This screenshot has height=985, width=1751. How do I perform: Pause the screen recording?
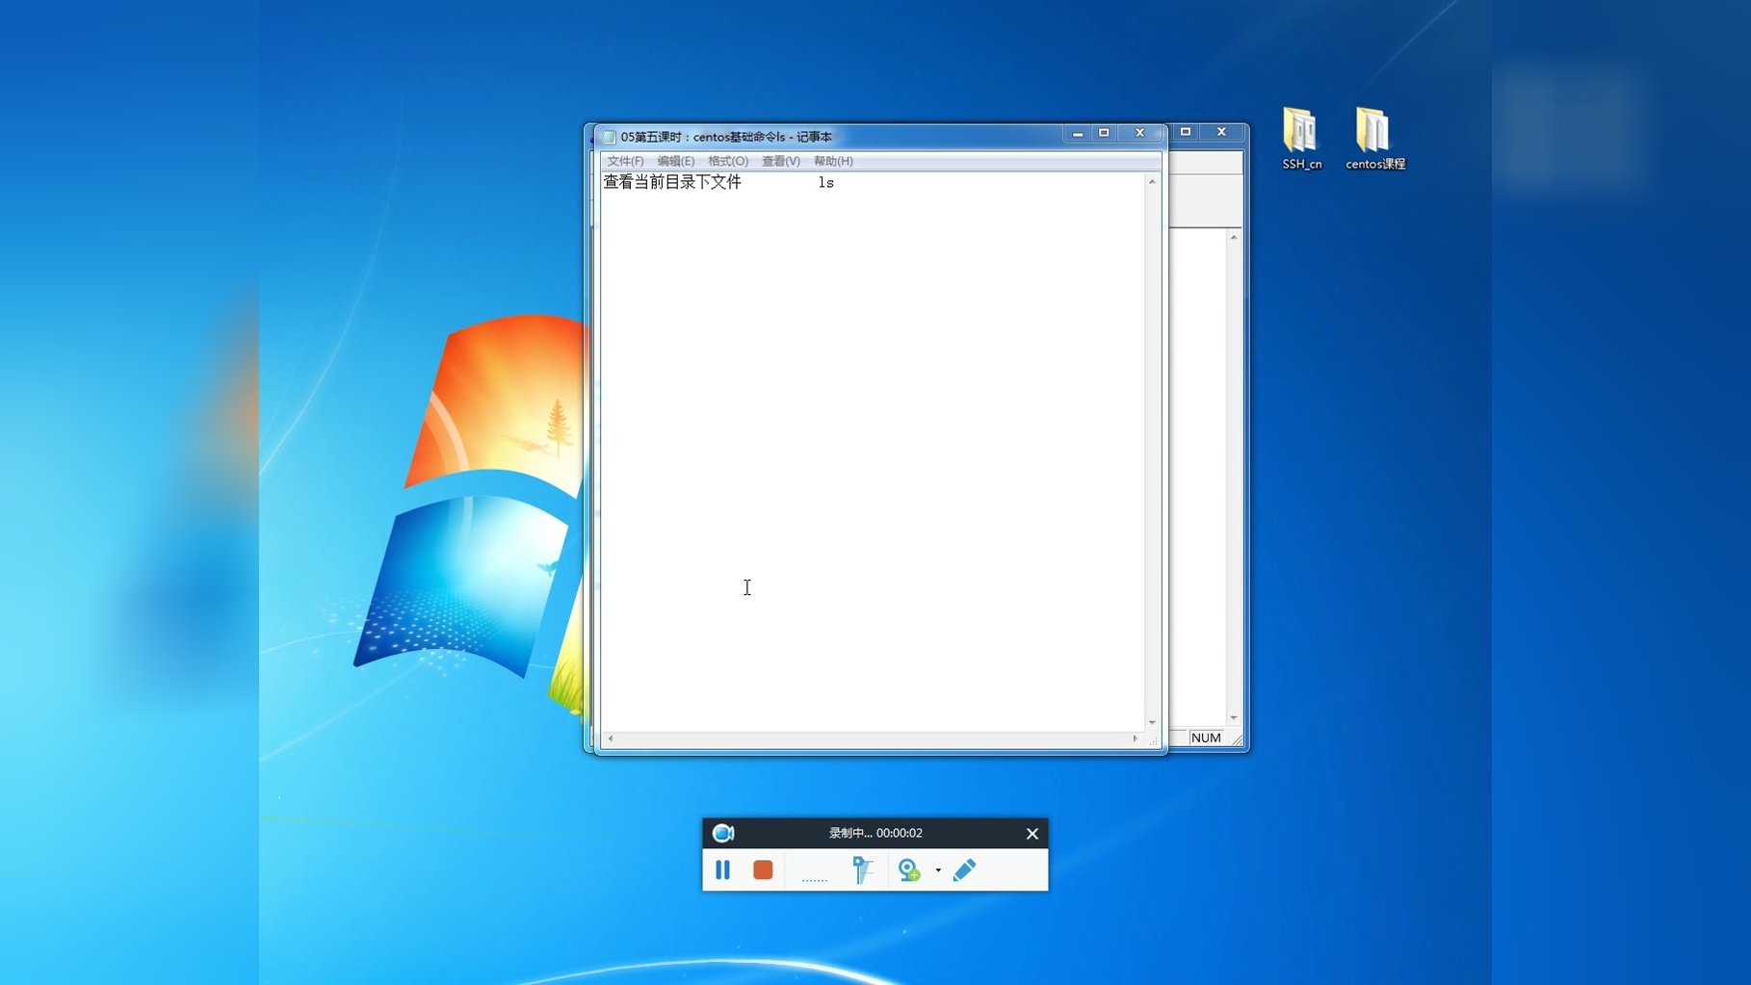722,870
